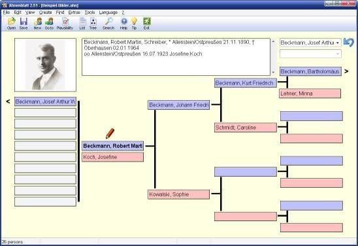Open the empty dropdown below person selector

coord(310,54)
